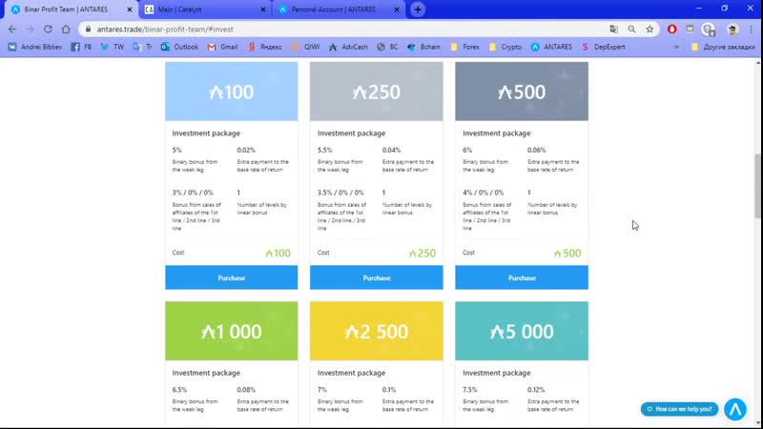Go back to the previous page
Viewport: 763px width, 429px height.
[x=12, y=30]
